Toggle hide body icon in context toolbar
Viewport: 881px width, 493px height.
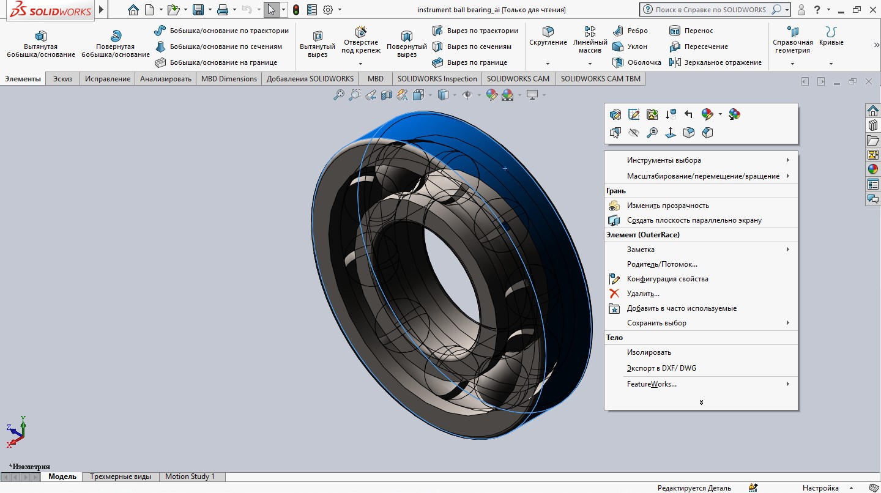pyautogui.click(x=634, y=133)
